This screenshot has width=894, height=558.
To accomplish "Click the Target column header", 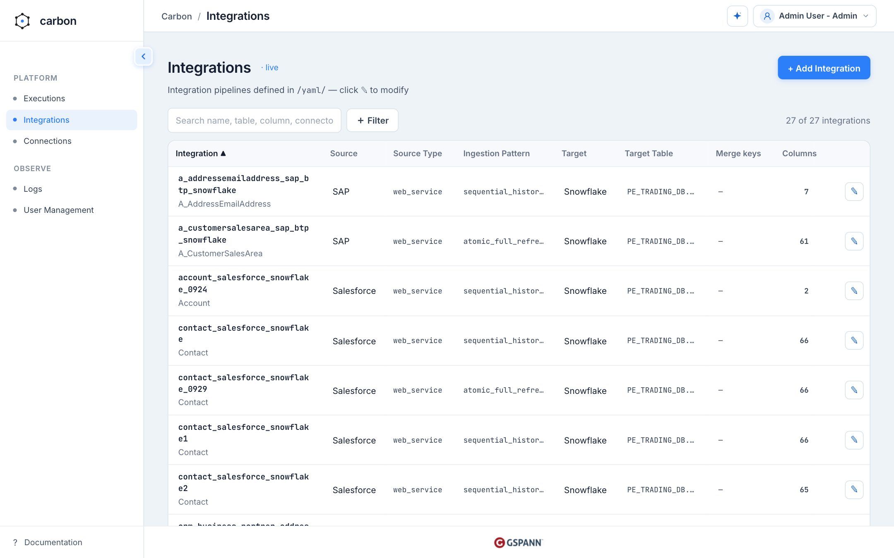I will pos(574,153).
